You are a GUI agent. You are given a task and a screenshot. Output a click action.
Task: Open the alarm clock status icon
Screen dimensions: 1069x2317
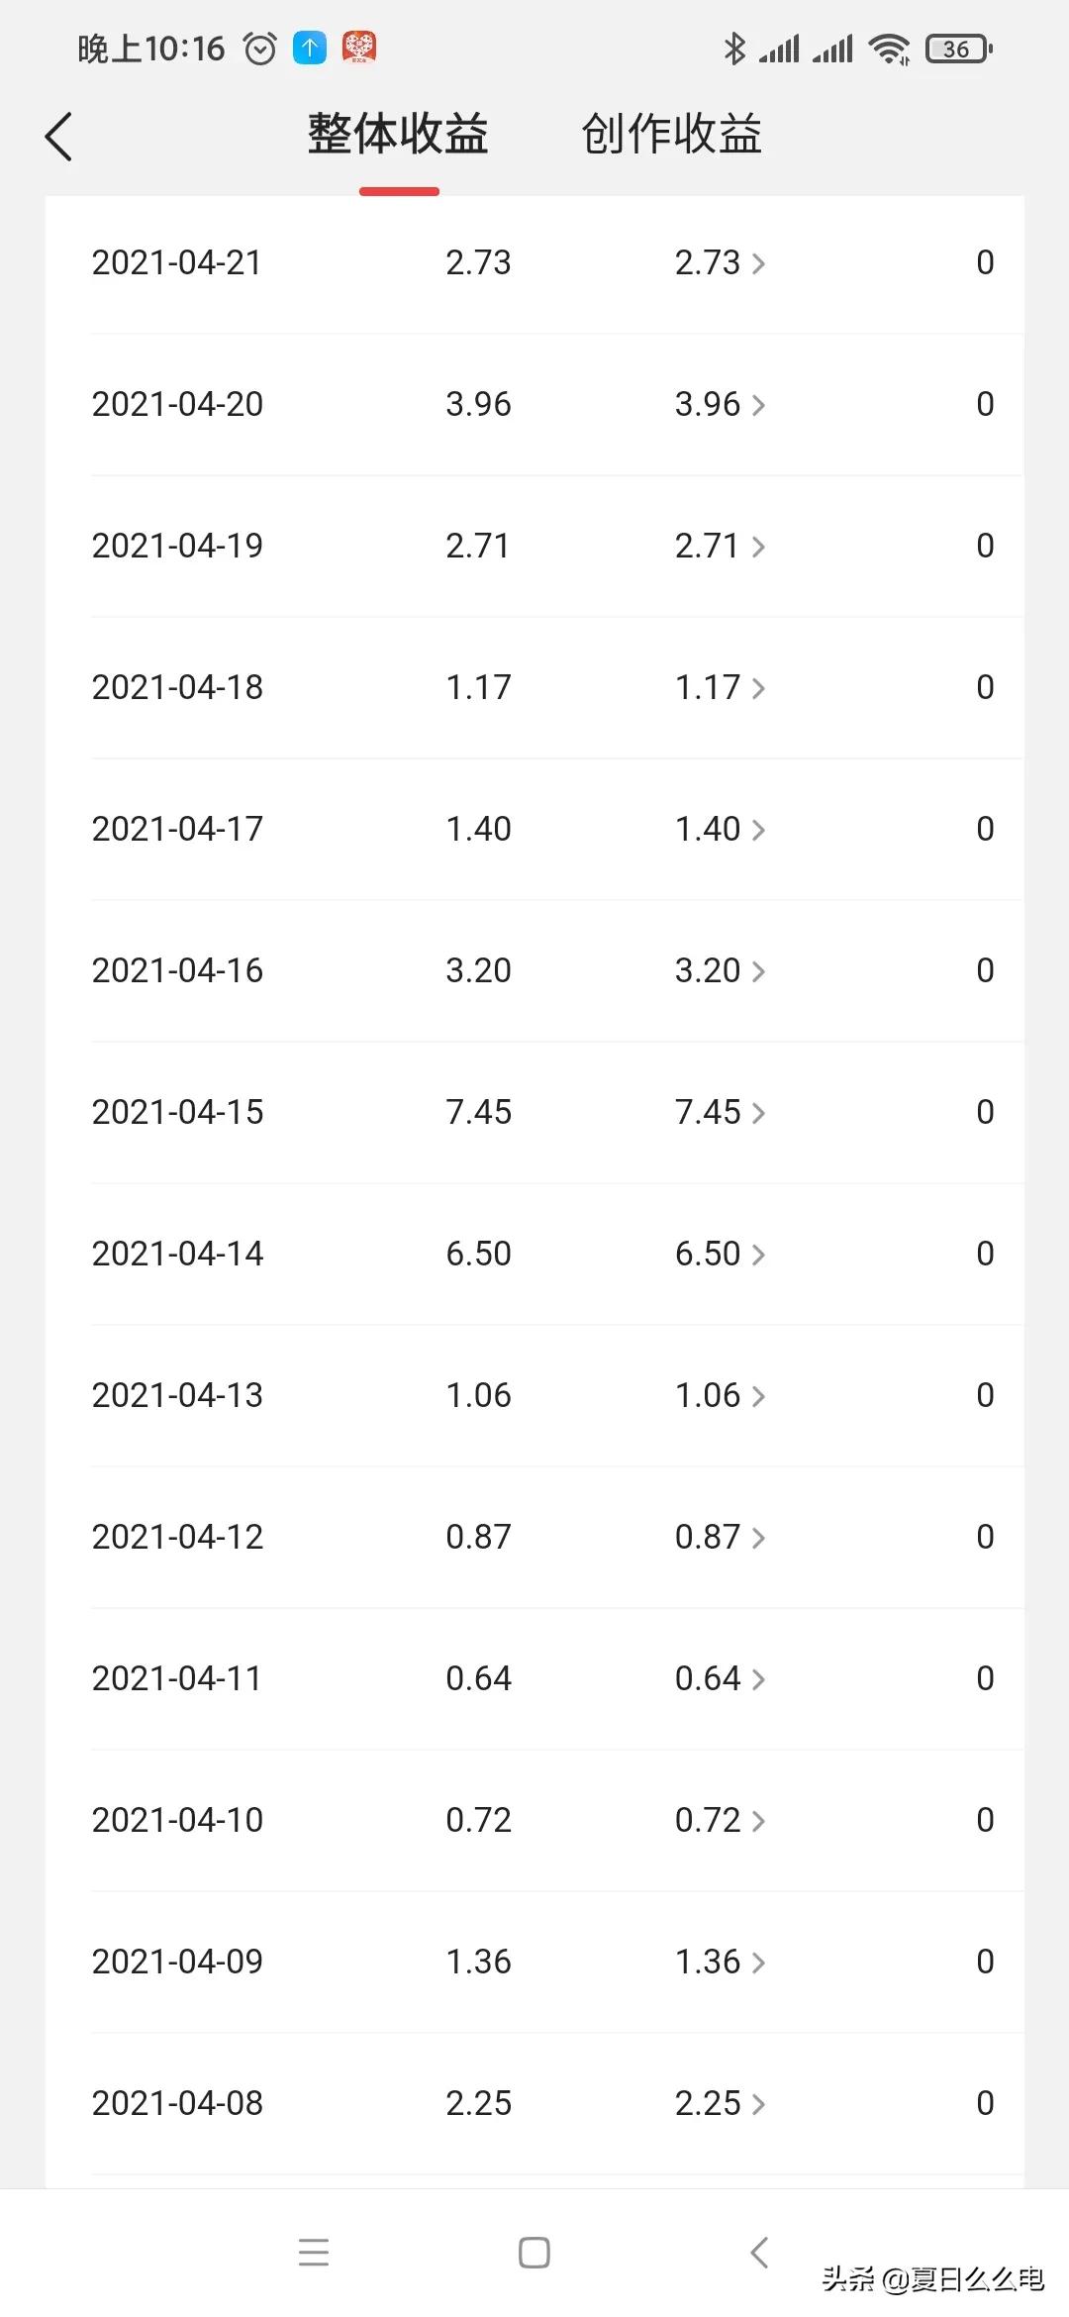coord(260,49)
